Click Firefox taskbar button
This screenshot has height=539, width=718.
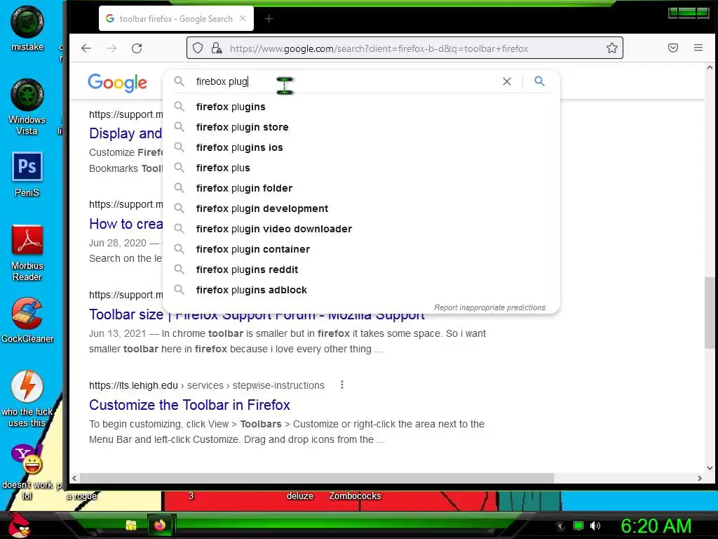pos(159,525)
